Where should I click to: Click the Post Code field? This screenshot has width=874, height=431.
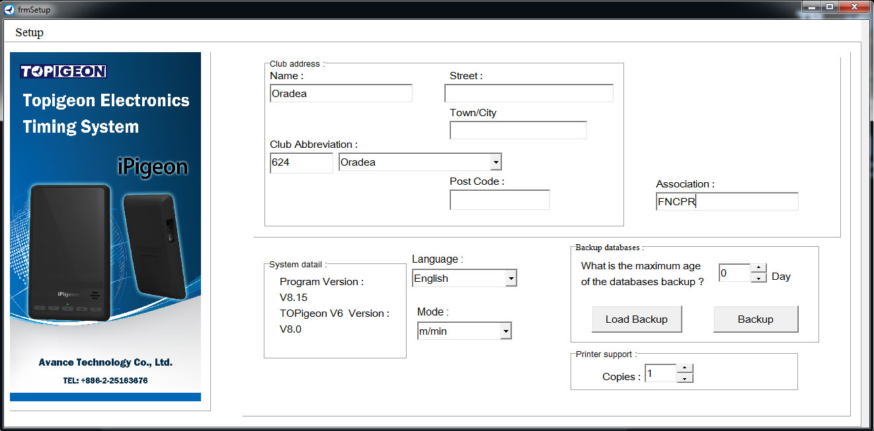499,200
